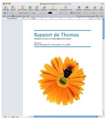
Task: Toggle tracking between activé and suspendu
Action: pyautogui.click(x=13, y=16)
